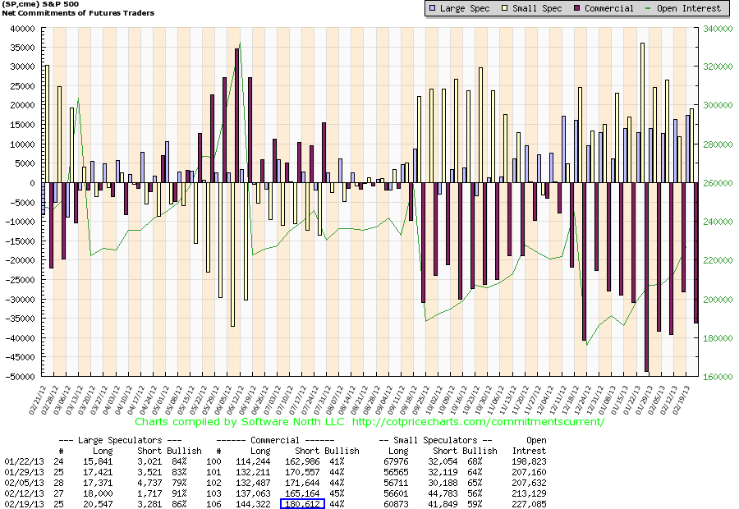Click the '02/19/13' table row date
This screenshot has height=509, width=739.
tap(24, 504)
